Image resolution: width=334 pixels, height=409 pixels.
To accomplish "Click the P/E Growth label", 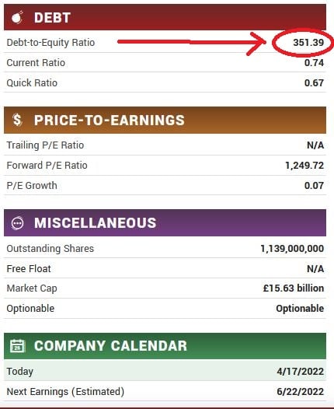I will [x=32, y=186].
